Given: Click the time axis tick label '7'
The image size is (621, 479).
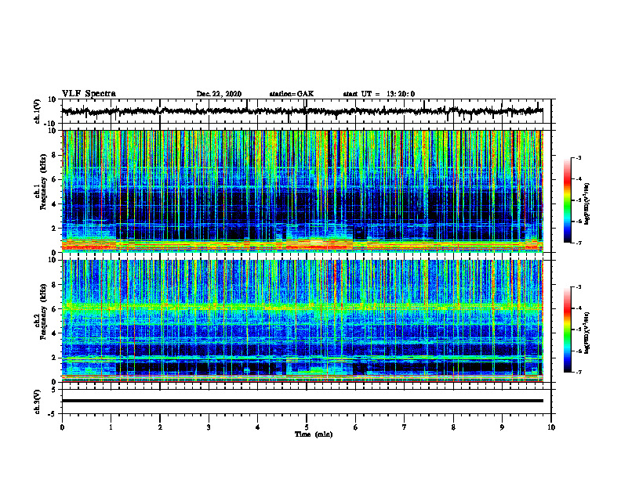Looking at the screenshot, I should tap(405, 427).
